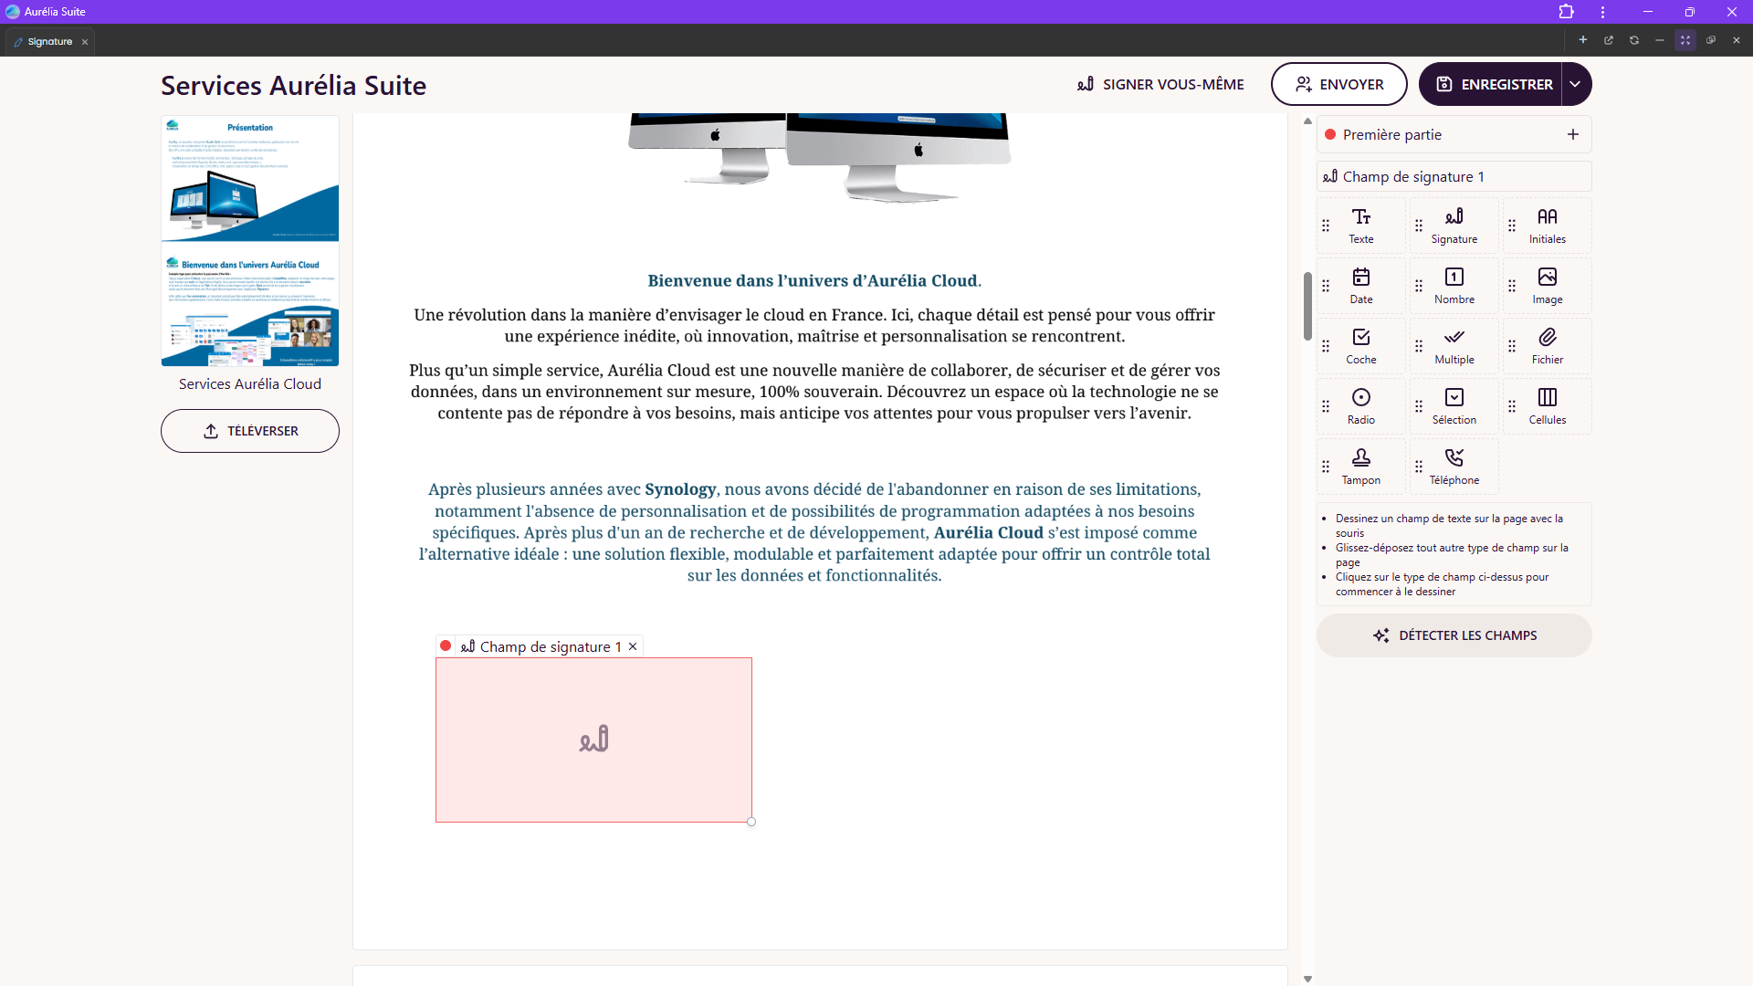This screenshot has width=1753, height=986.
Task: Open the Bienvenue page thumbnail
Action: pos(250,304)
